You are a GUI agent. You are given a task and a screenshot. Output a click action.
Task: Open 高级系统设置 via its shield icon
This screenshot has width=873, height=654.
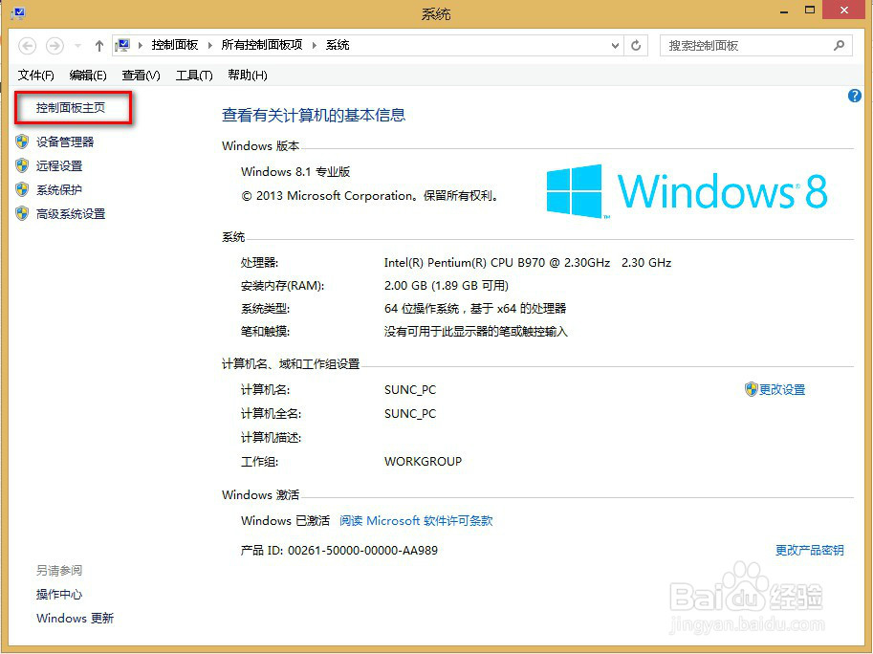(22, 213)
